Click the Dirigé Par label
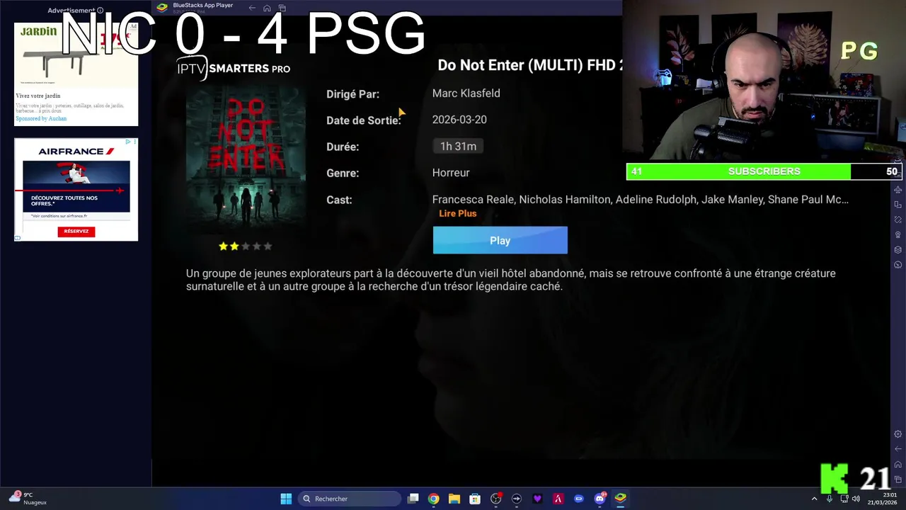The image size is (906, 510). tap(352, 93)
